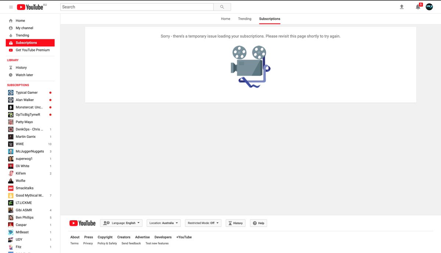Click Martin Garrix channel avatar

[x=11, y=137]
